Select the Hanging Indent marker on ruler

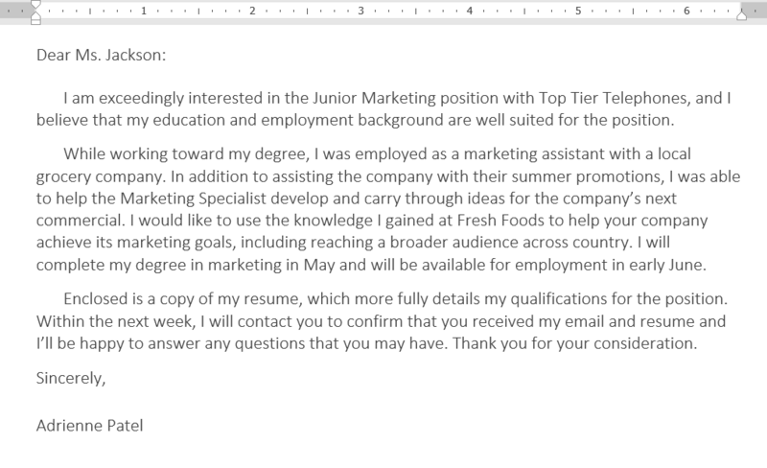35,15
